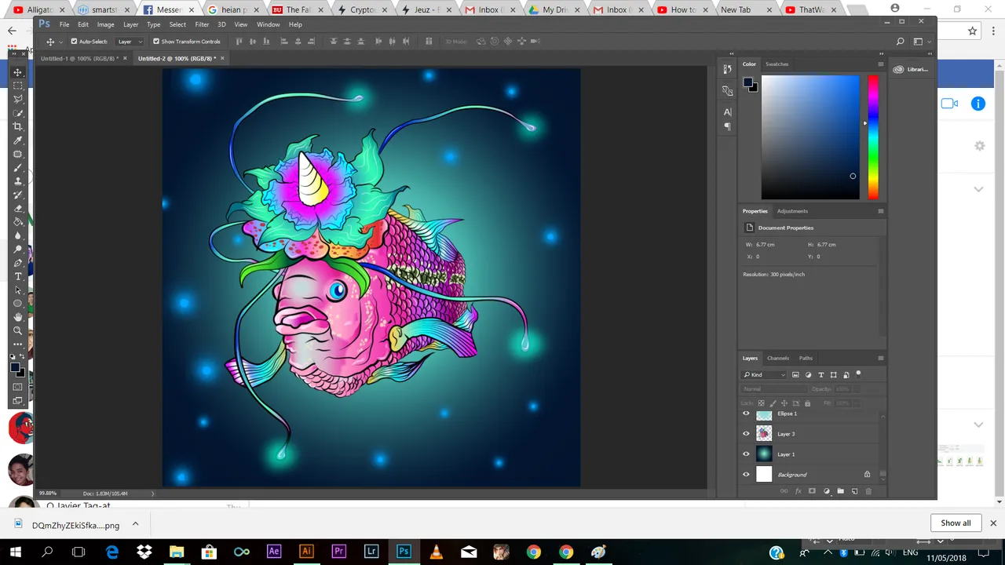Pick a color in the Color panel field

point(810,137)
